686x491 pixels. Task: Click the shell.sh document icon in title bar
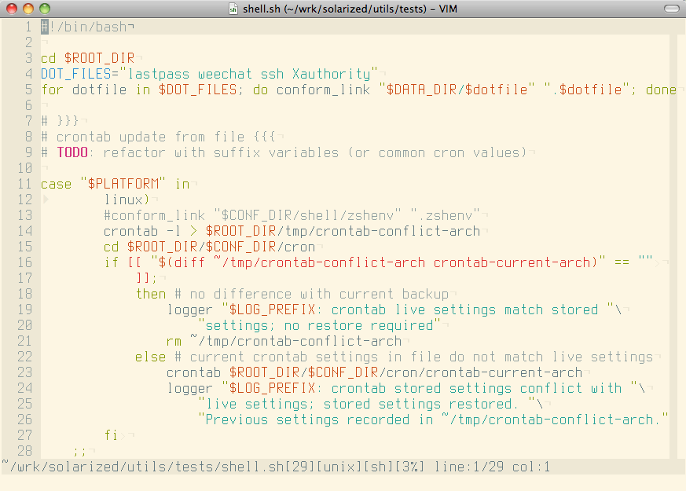234,9
